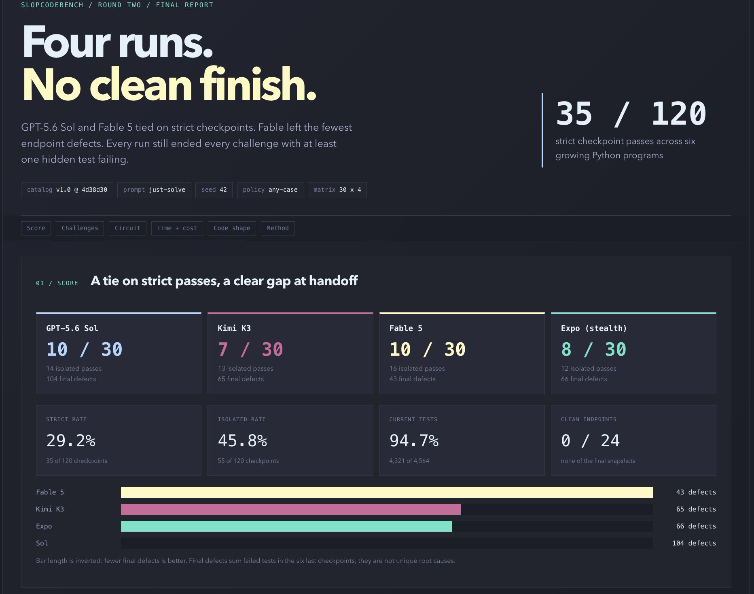
Task: Jump to the Challenges tab
Action: 80,228
